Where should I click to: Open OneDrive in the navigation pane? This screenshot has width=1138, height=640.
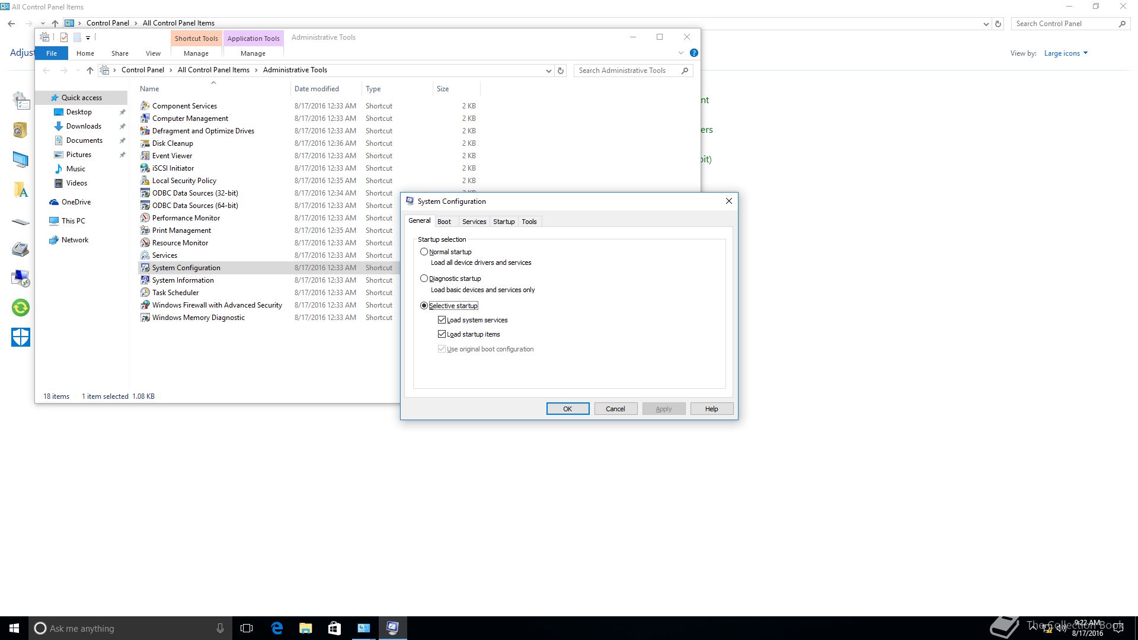tap(76, 202)
